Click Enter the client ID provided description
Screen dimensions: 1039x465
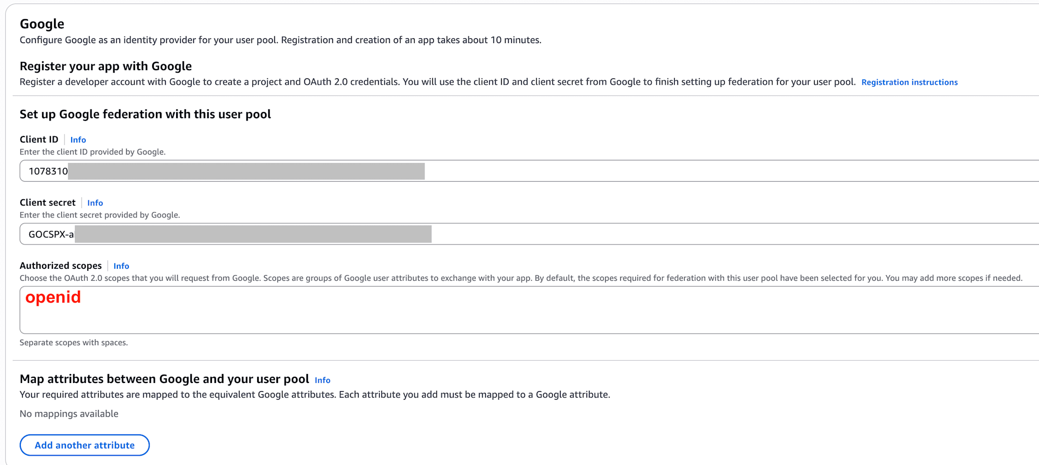point(92,152)
